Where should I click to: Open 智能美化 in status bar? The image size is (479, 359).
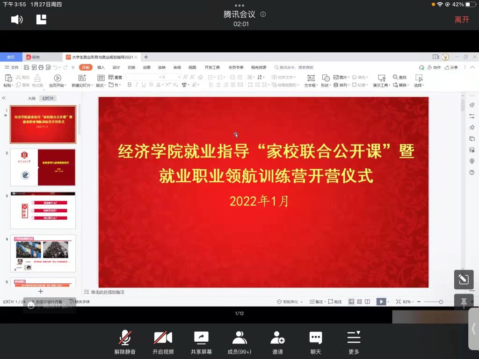click(x=290, y=302)
